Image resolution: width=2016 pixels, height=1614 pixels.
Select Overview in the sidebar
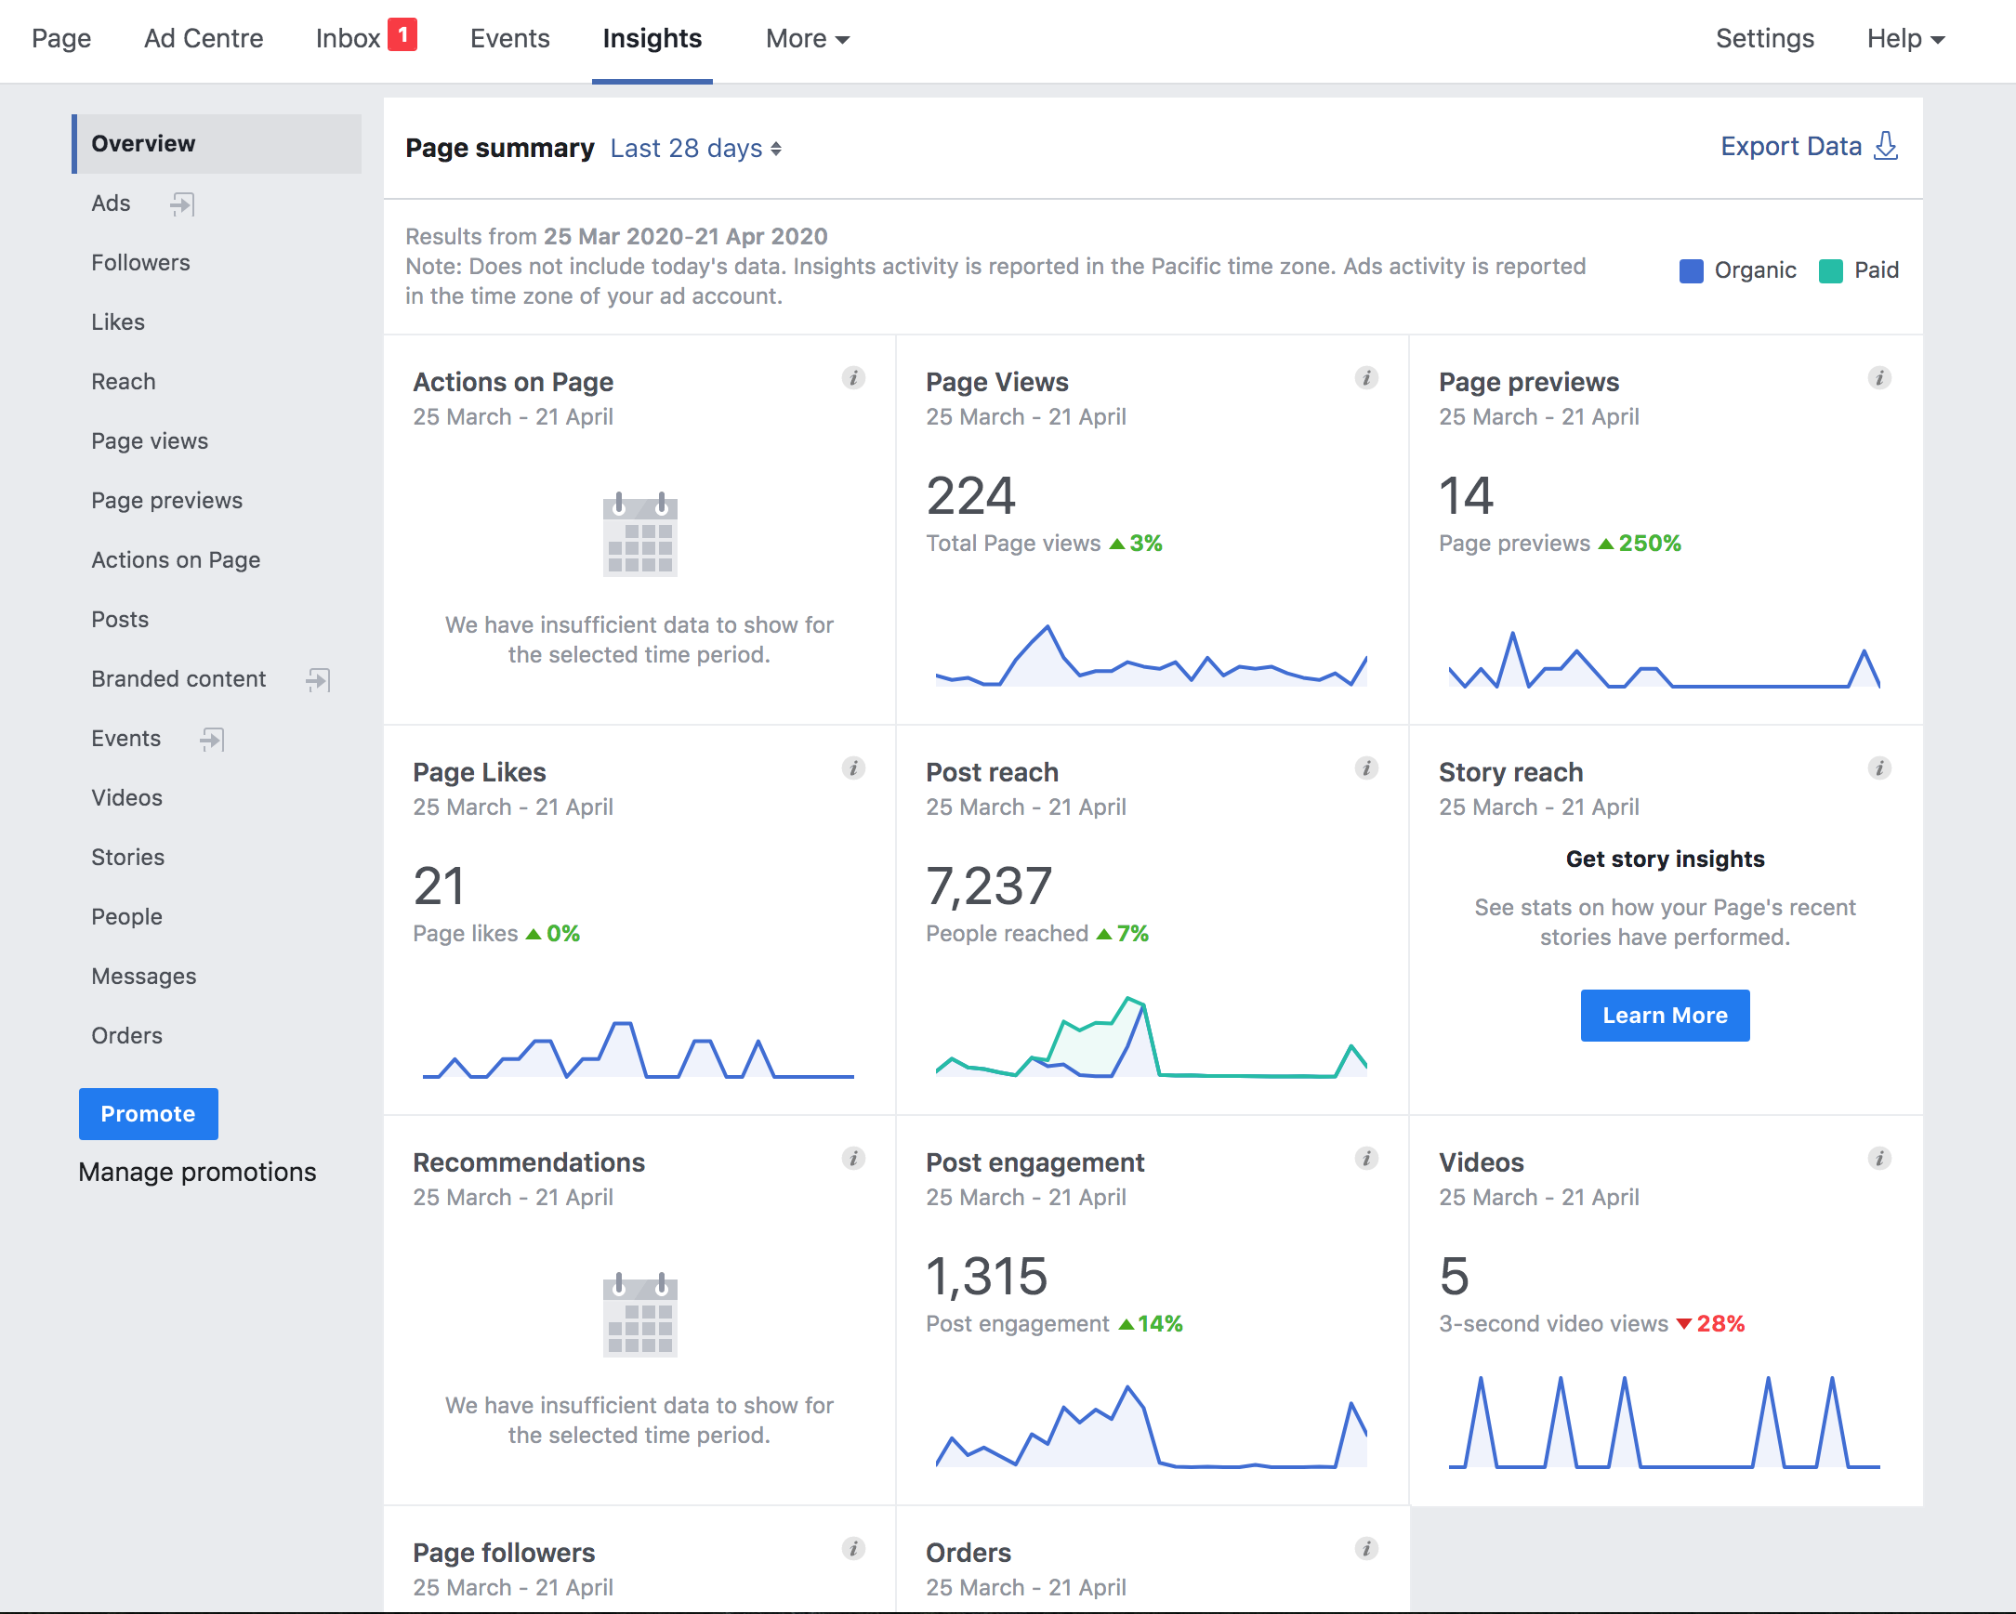(217, 144)
